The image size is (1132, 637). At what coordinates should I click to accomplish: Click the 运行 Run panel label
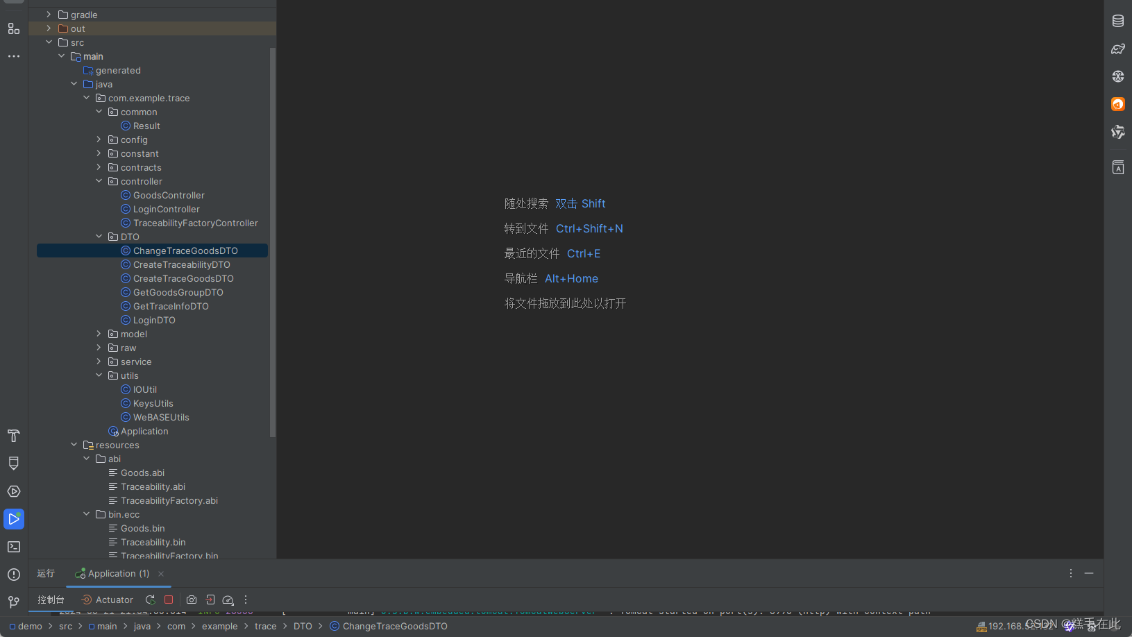[46, 573]
